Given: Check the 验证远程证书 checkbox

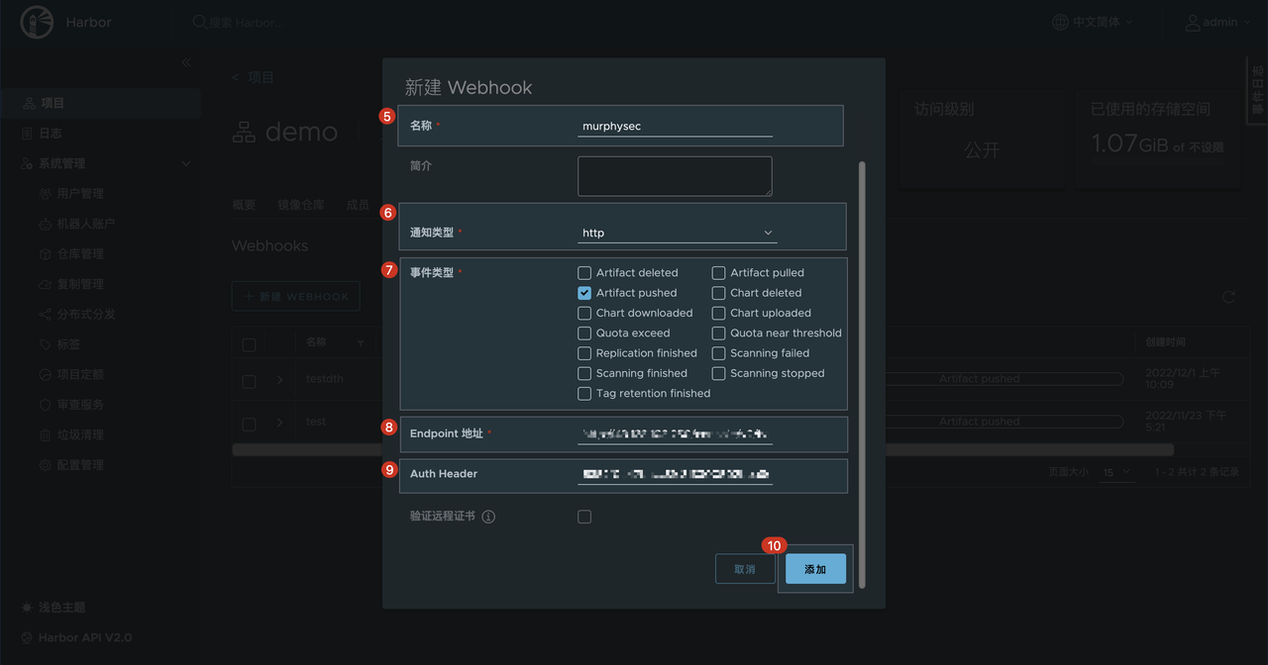Looking at the screenshot, I should point(584,517).
